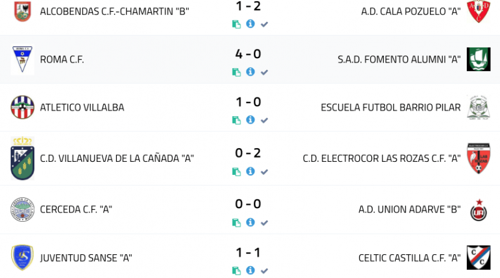The height and width of the screenshot is (278, 500).
Task: Click checkmark icon under the 1 - 1 score
Action: coord(264,271)
